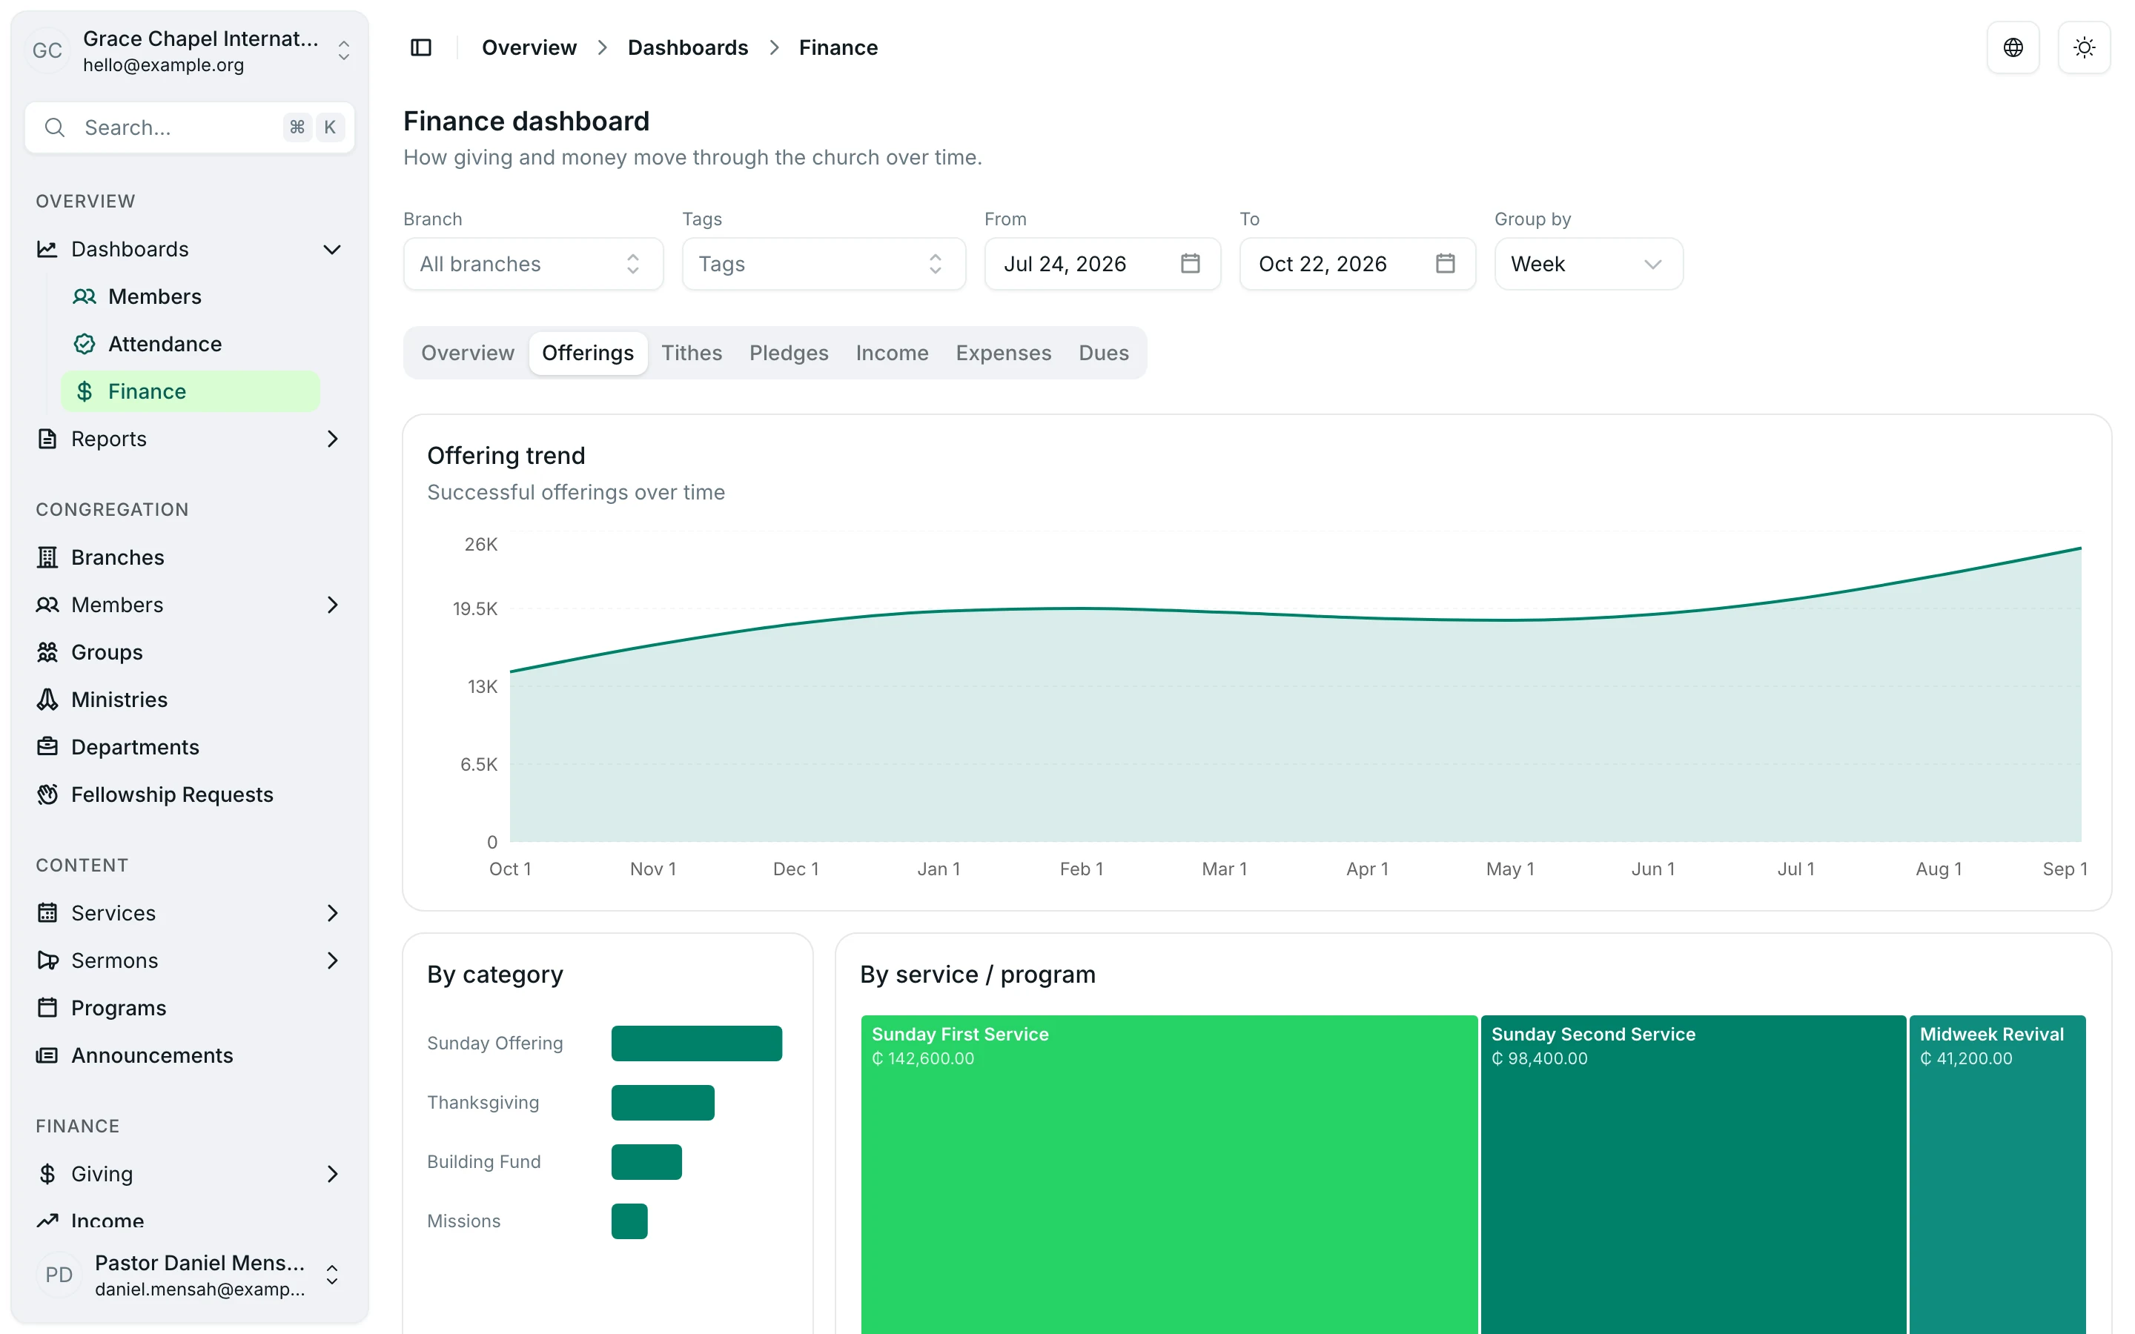The image size is (2135, 1334).
Task: Open the All branches dropdown
Action: [533, 264]
